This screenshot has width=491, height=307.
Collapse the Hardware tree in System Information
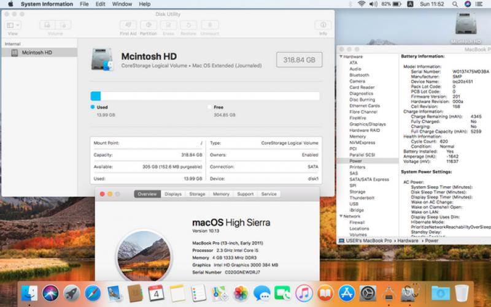pyautogui.click(x=341, y=56)
